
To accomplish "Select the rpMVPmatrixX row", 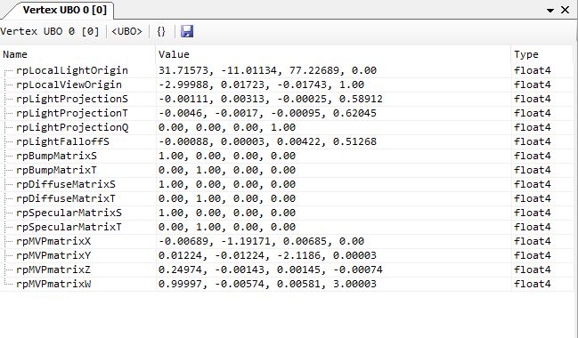I will [287, 241].
